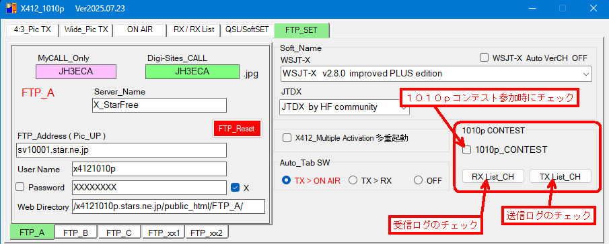Click the .jpg extension label
609x244 pixels.
pyautogui.click(x=251, y=74)
